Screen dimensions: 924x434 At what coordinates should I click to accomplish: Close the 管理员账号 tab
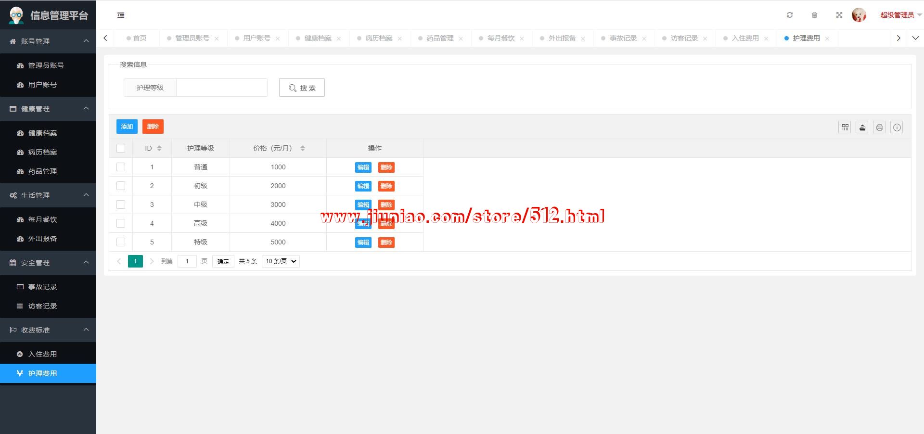217,38
